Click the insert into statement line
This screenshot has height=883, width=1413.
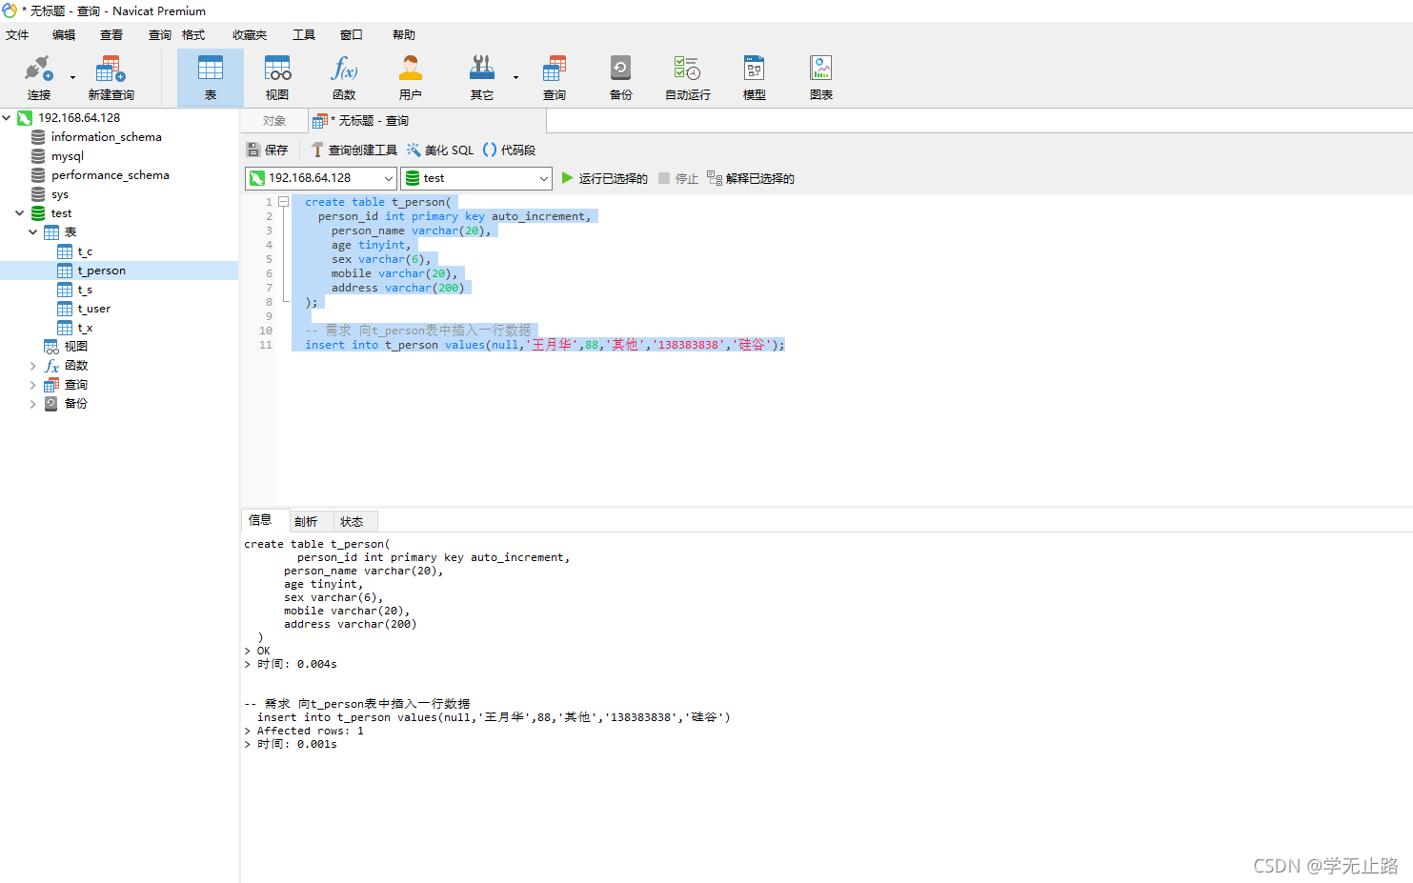pyautogui.click(x=544, y=345)
